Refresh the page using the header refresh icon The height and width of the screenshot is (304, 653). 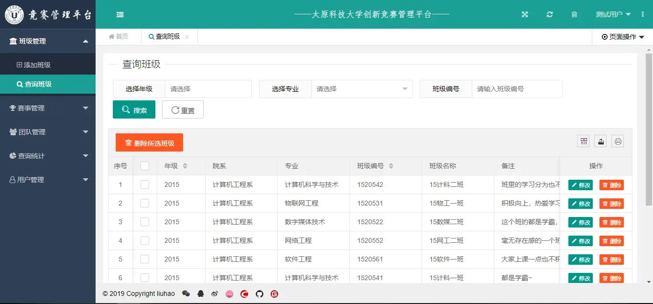[x=549, y=14]
